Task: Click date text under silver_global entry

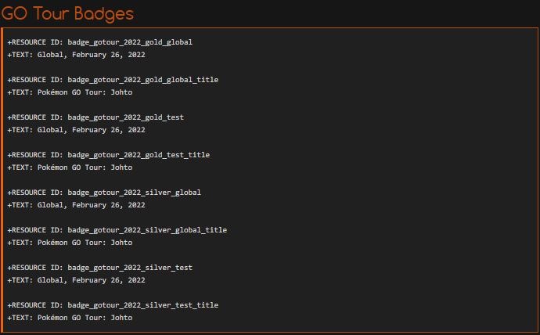Action: coord(92,205)
